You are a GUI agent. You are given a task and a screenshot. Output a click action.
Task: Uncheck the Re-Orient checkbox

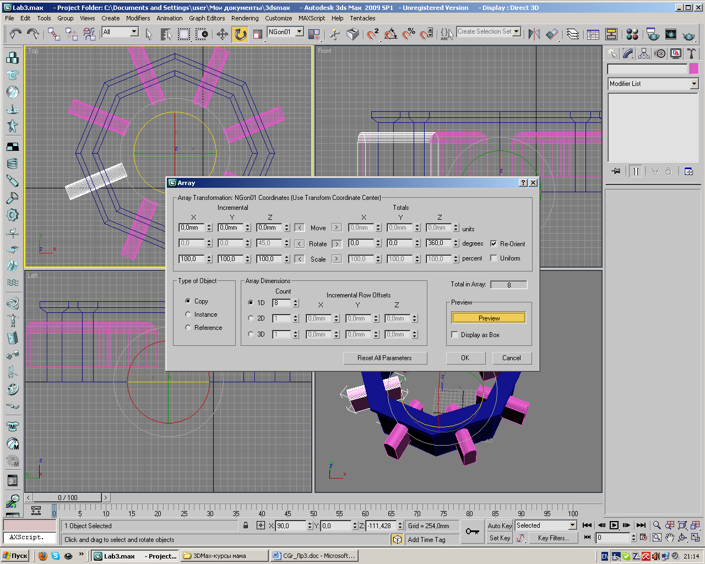point(493,243)
